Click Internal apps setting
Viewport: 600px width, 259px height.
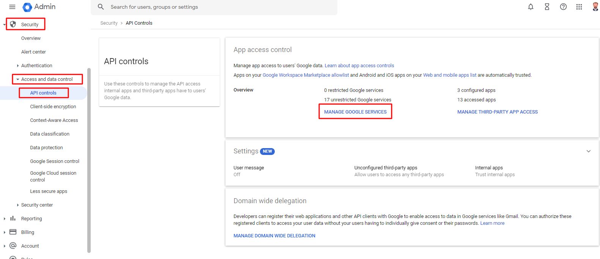[x=495, y=171]
